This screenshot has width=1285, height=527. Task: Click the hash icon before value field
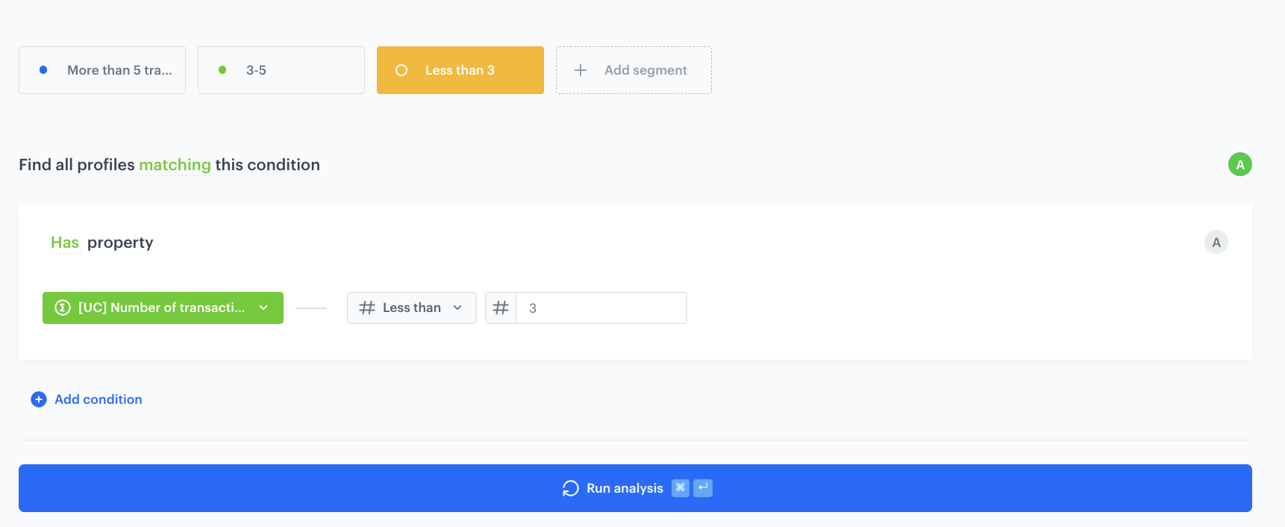point(501,308)
